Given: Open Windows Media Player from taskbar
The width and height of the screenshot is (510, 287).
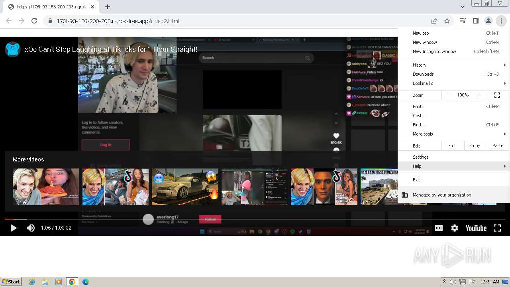Looking at the screenshot, I should (59, 282).
